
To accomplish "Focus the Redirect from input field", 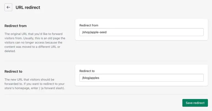I will 141,32.
